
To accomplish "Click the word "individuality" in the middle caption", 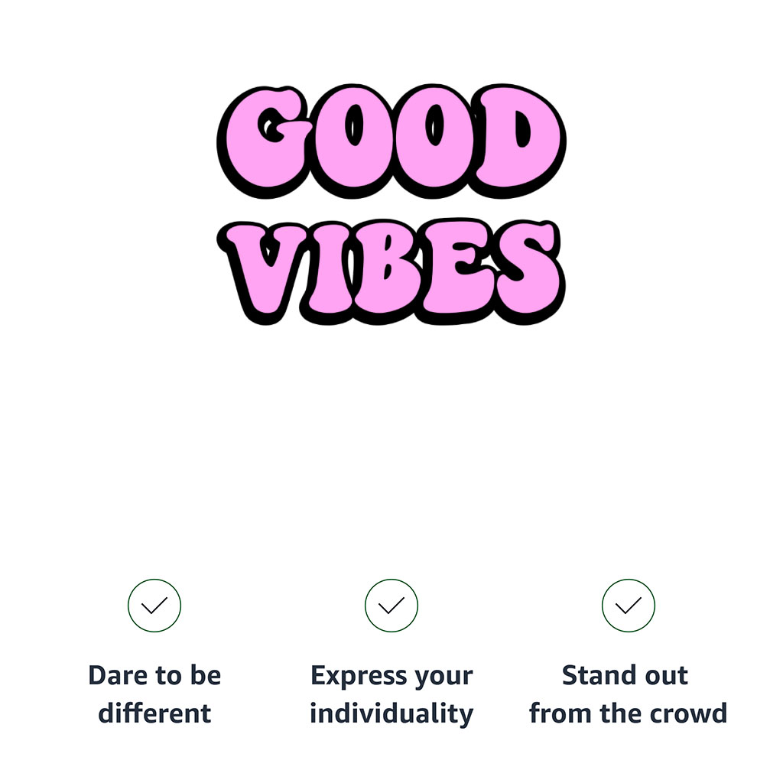I will (391, 713).
